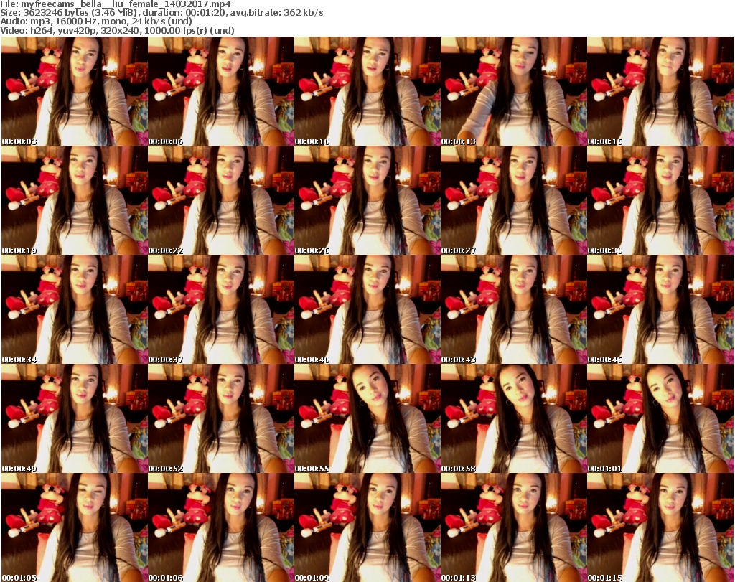Click the frame labeled 00:00:40
This screenshot has width=735, height=582.
[367, 309]
